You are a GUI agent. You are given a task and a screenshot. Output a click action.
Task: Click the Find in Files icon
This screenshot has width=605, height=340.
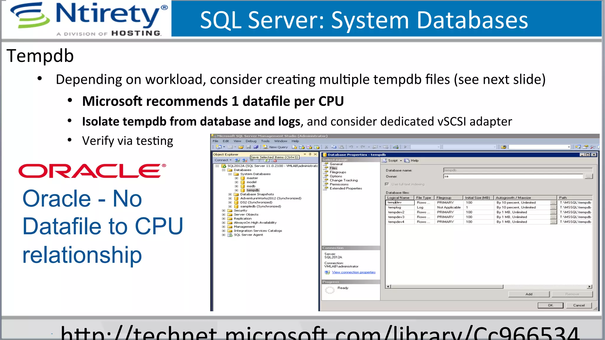[504, 147]
